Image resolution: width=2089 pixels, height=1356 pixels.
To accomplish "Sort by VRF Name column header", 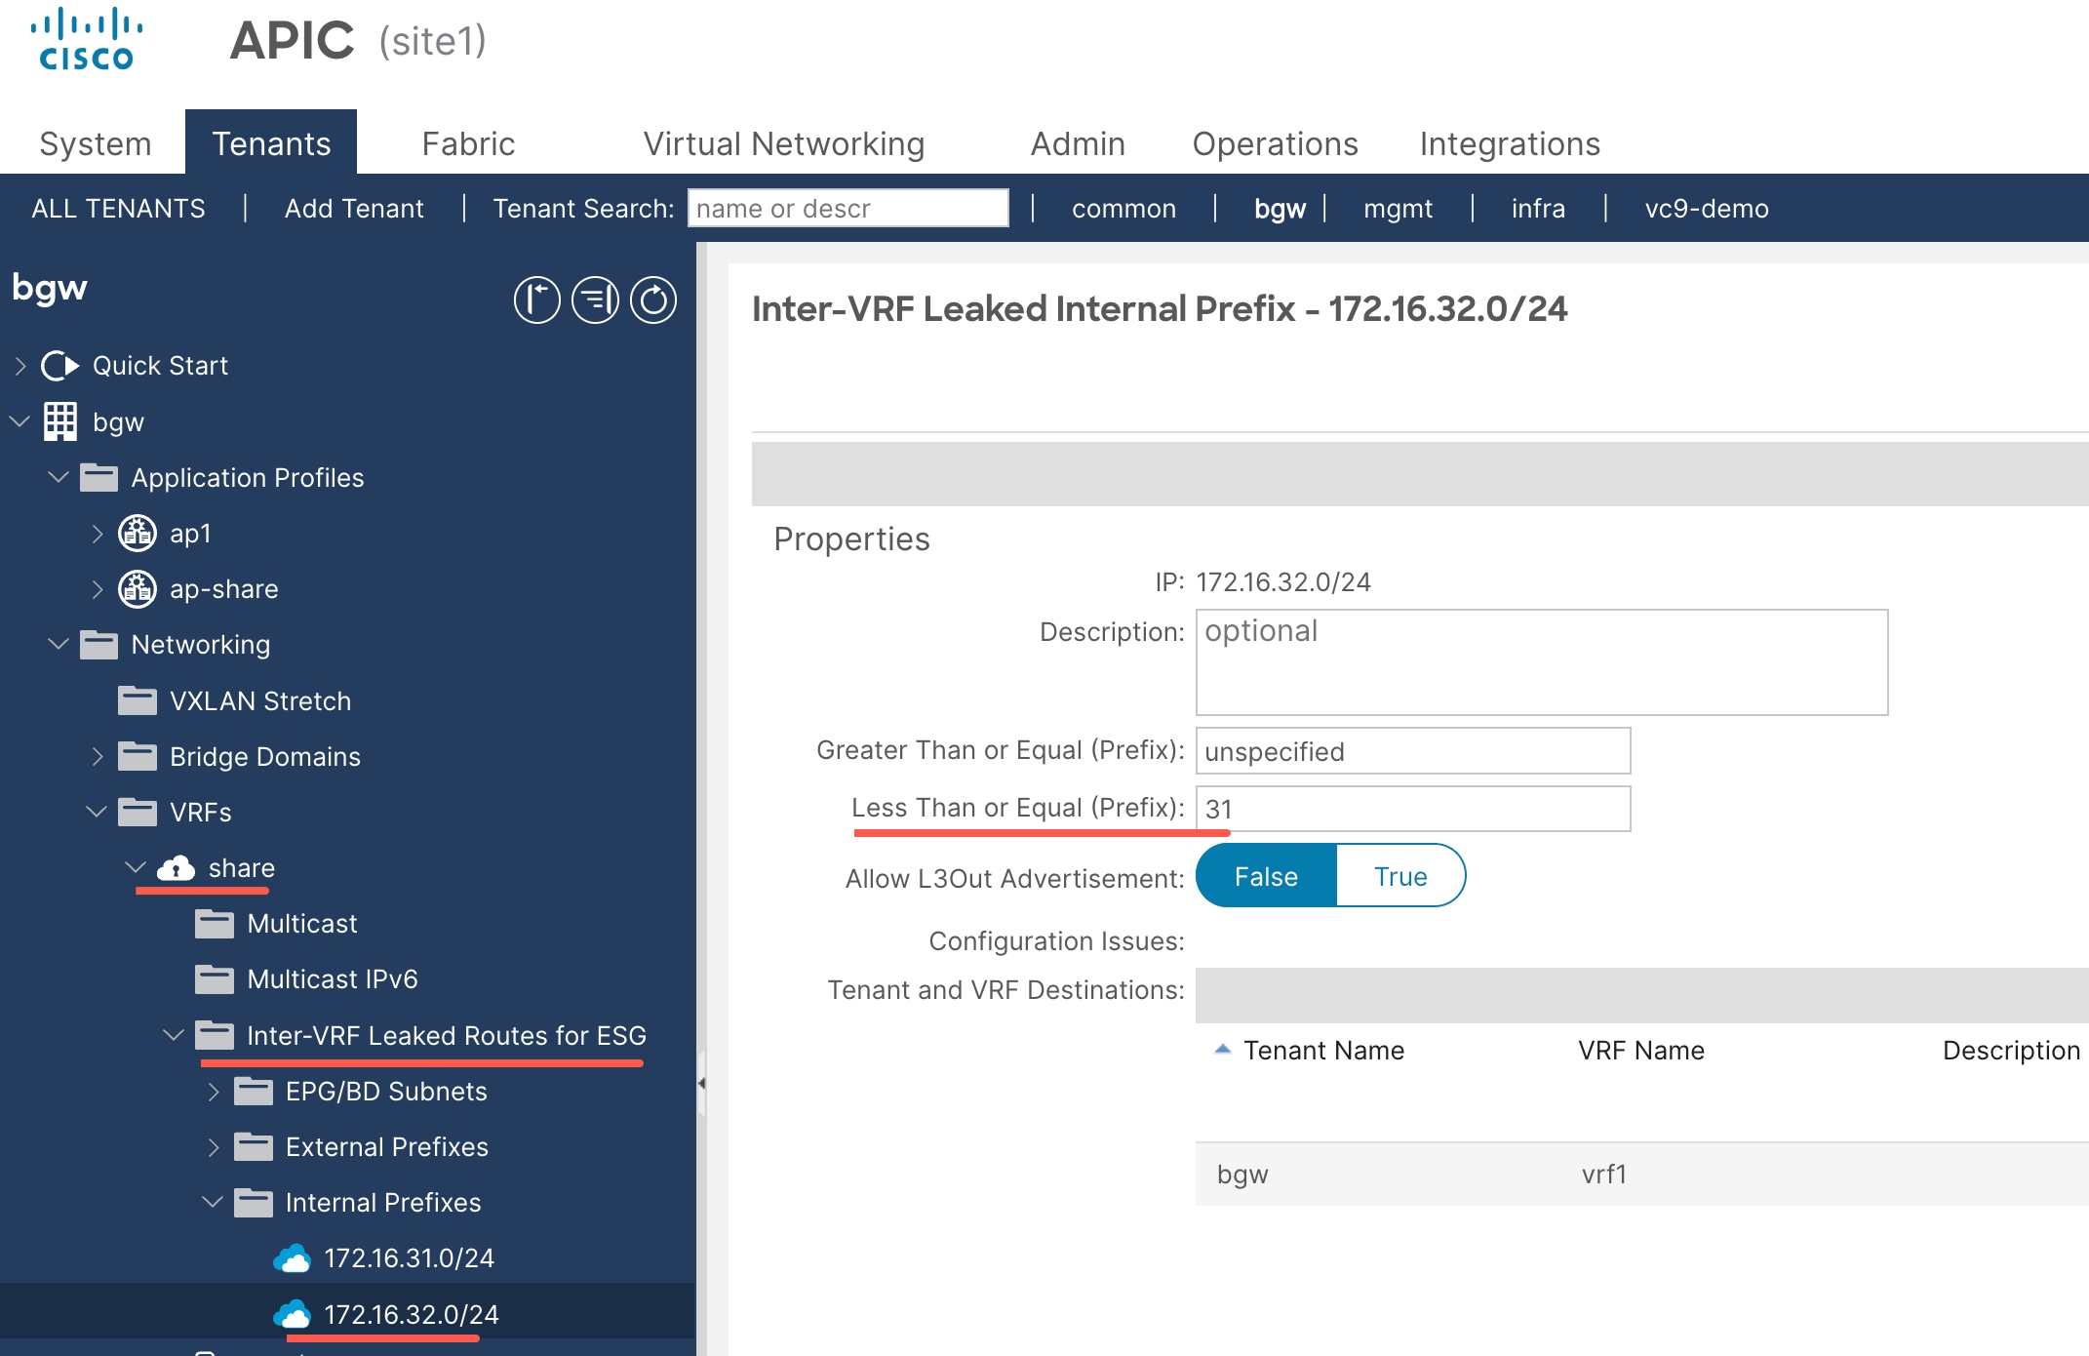I will coord(1641,1050).
